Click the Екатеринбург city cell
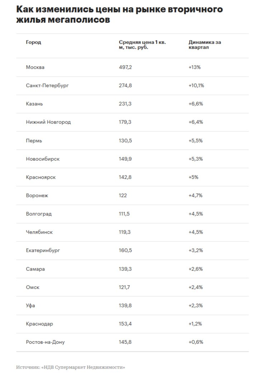The width and height of the screenshot is (263, 375). tap(43, 250)
